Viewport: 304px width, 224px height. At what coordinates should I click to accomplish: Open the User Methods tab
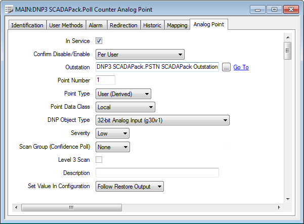pos(66,25)
